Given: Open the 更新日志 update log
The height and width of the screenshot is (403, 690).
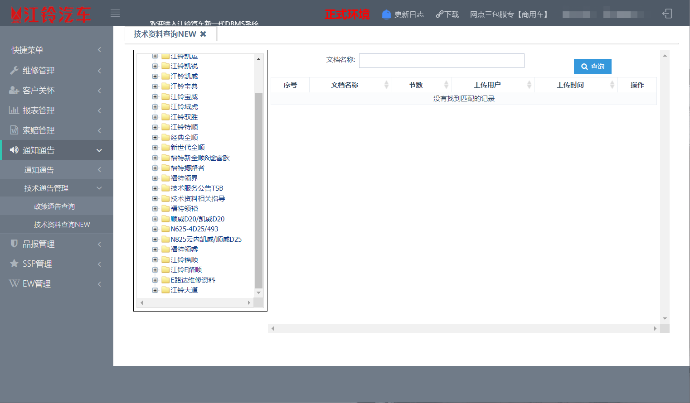Looking at the screenshot, I should tap(403, 14).
